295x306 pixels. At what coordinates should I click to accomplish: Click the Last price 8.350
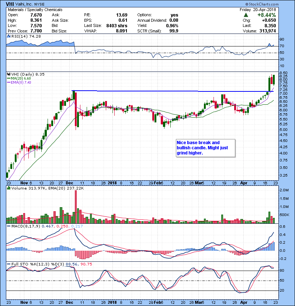point(270,25)
